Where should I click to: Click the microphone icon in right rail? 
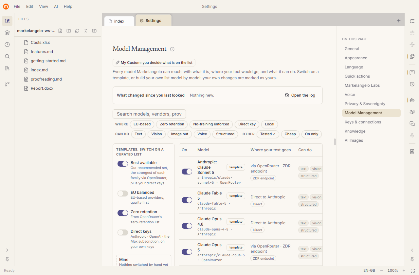coord(412,136)
